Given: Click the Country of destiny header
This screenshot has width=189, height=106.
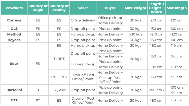Looking at the screenshot, I should point(59,8).
